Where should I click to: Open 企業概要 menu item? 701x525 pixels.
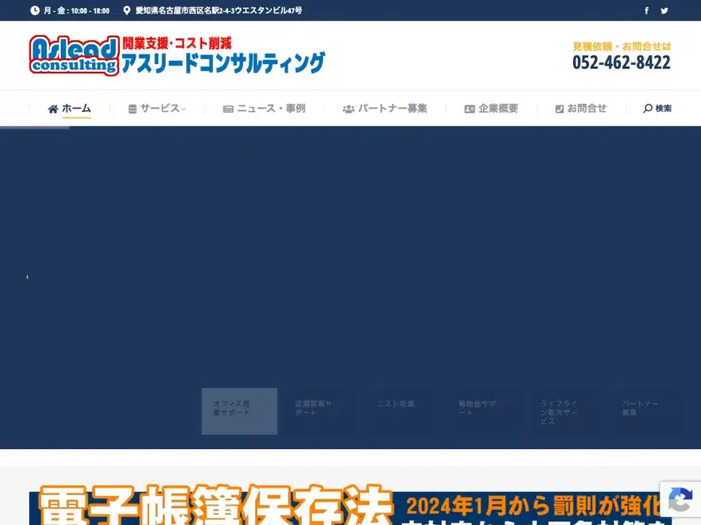coord(492,109)
